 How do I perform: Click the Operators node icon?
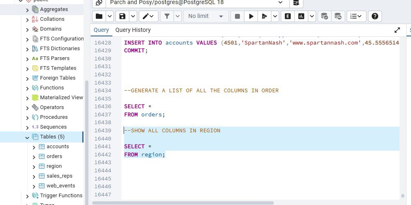click(x=35, y=107)
